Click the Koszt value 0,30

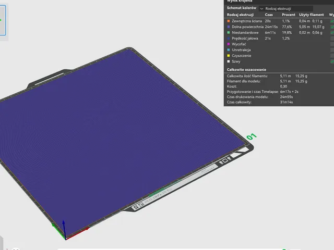pos(283,86)
